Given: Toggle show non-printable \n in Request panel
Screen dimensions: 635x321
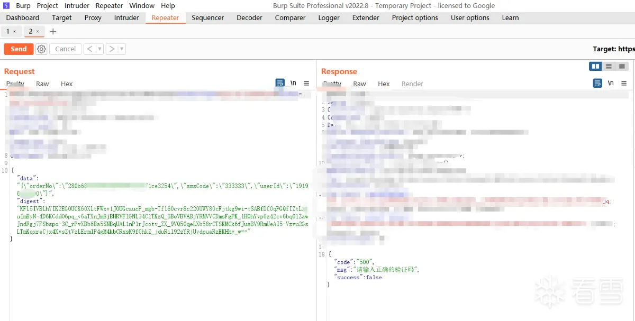Looking at the screenshot, I should [x=293, y=83].
